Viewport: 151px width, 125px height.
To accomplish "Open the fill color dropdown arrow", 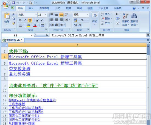I will pyautogui.click(x=31, y=25).
